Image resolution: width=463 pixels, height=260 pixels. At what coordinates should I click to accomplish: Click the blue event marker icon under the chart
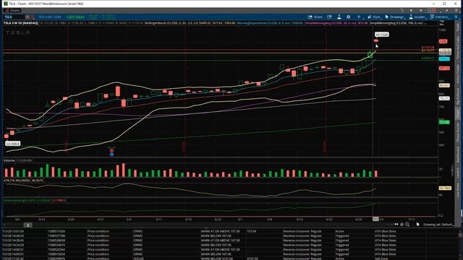111,154
